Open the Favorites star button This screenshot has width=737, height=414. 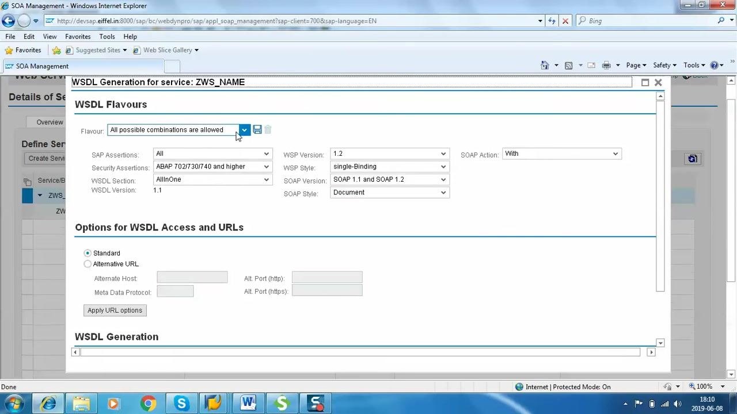point(23,50)
